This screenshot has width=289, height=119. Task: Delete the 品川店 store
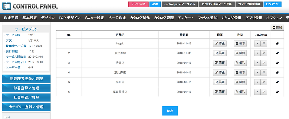240,82
